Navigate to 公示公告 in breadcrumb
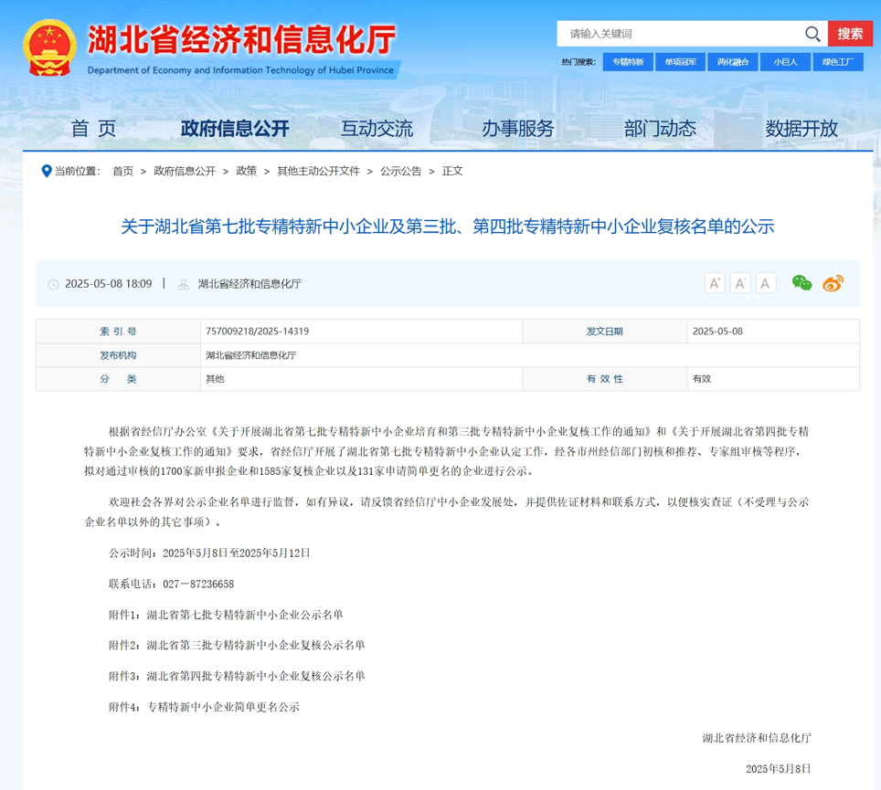 point(401,171)
